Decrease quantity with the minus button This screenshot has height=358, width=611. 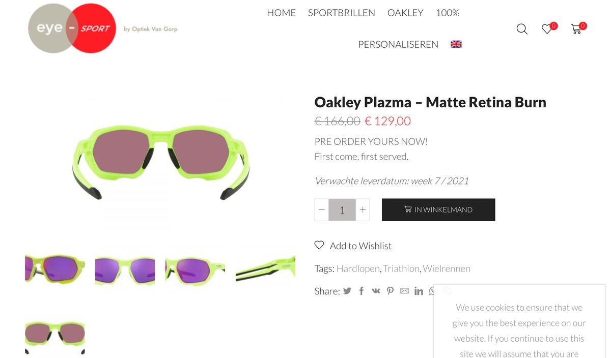pyautogui.click(x=322, y=210)
